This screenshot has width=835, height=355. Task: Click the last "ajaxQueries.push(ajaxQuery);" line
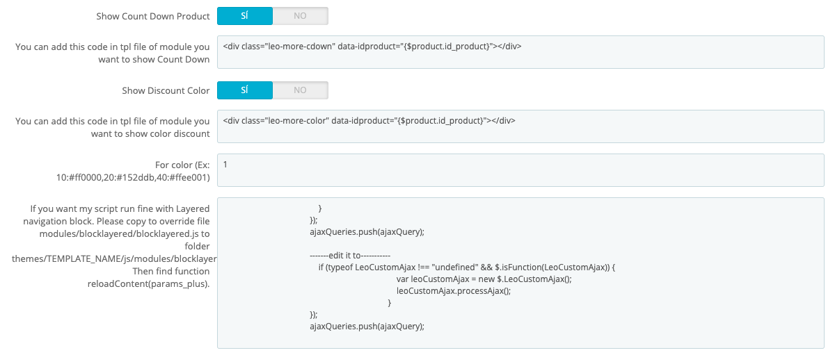(x=367, y=326)
